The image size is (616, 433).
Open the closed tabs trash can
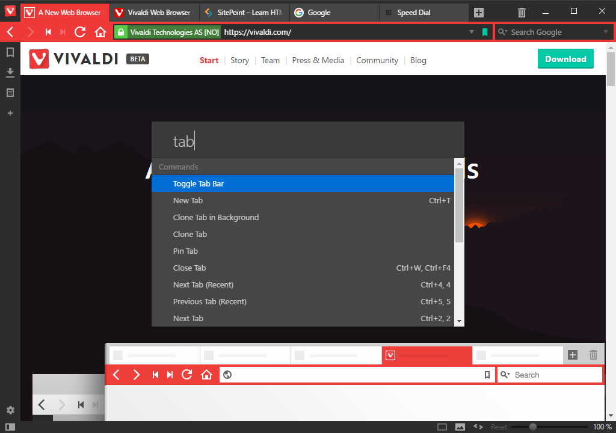point(522,12)
